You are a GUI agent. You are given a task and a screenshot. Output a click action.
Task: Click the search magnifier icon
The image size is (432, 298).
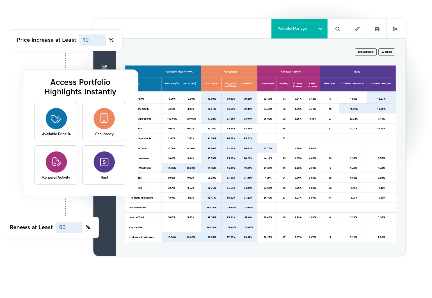click(x=338, y=29)
